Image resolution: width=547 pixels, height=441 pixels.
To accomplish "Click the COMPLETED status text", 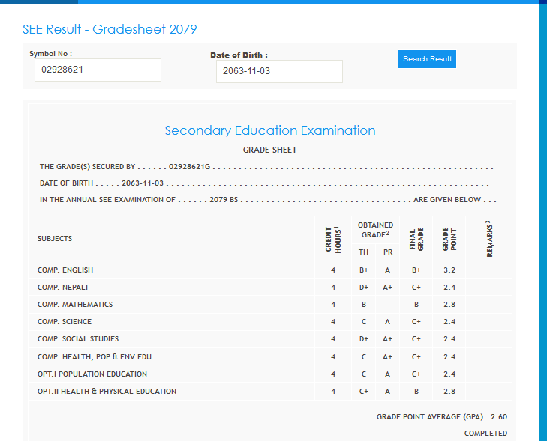I will pyautogui.click(x=485, y=434).
